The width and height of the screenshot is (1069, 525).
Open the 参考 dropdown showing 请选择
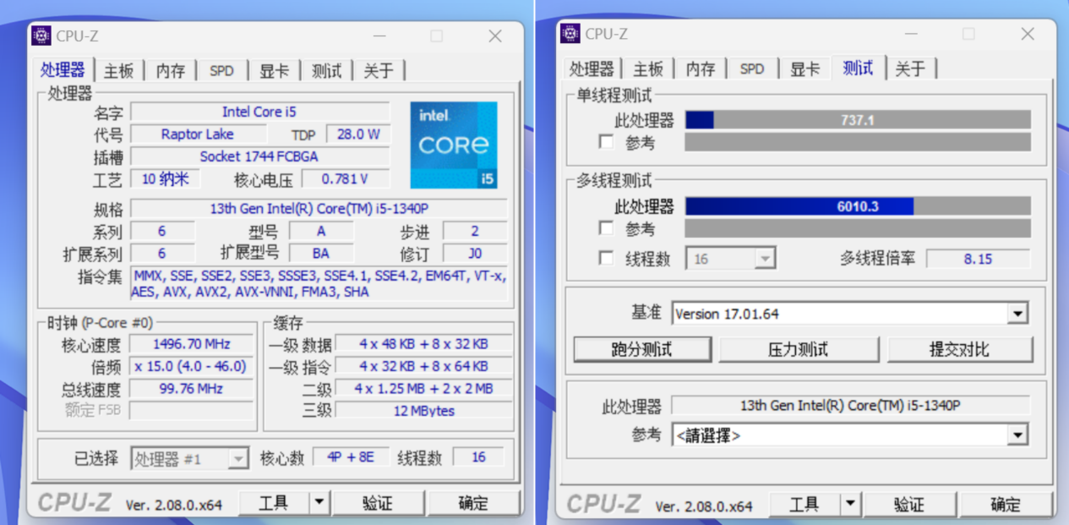click(x=1018, y=435)
